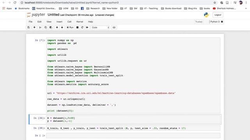Open the books bookmark folder
250x140 pixels.
205,9
